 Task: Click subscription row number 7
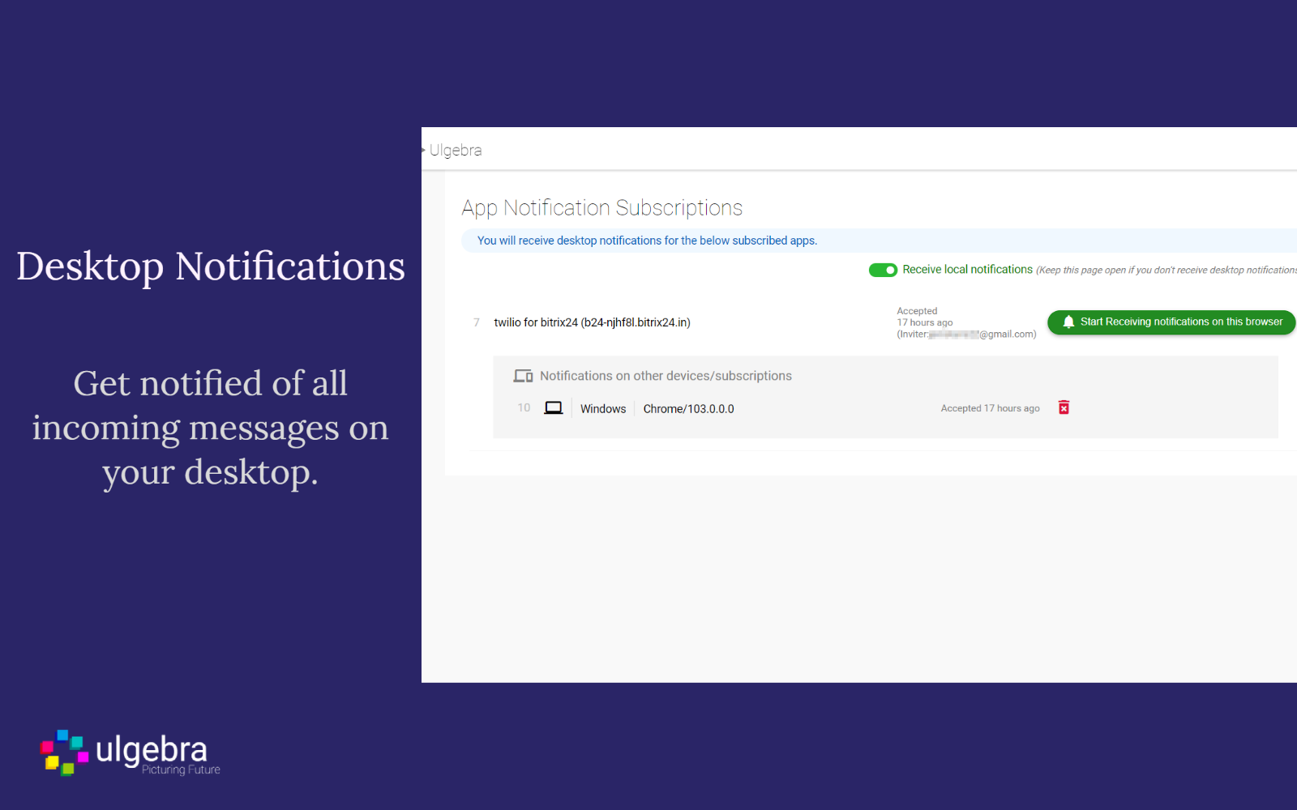tap(477, 322)
